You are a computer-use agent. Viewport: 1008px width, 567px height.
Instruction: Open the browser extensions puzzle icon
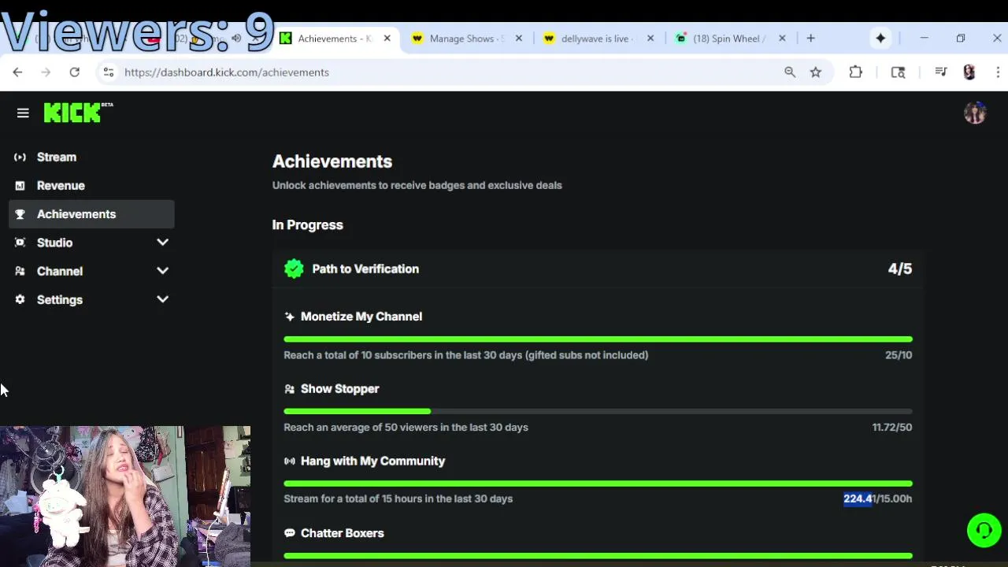(856, 72)
